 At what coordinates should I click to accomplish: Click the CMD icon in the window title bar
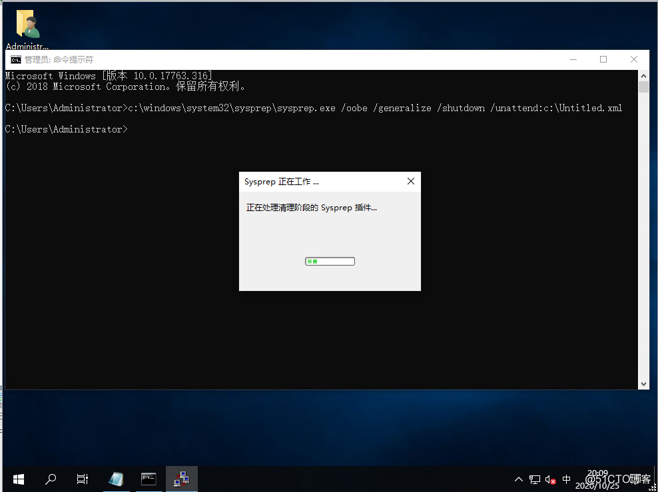coord(15,59)
